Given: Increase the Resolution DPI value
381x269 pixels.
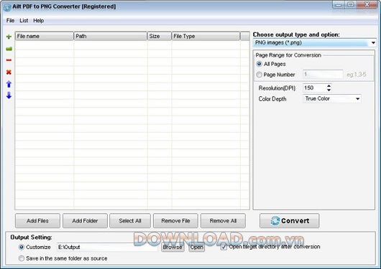Looking at the screenshot, I should tap(329, 85).
